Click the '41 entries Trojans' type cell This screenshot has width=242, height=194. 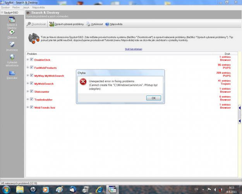(224, 82)
